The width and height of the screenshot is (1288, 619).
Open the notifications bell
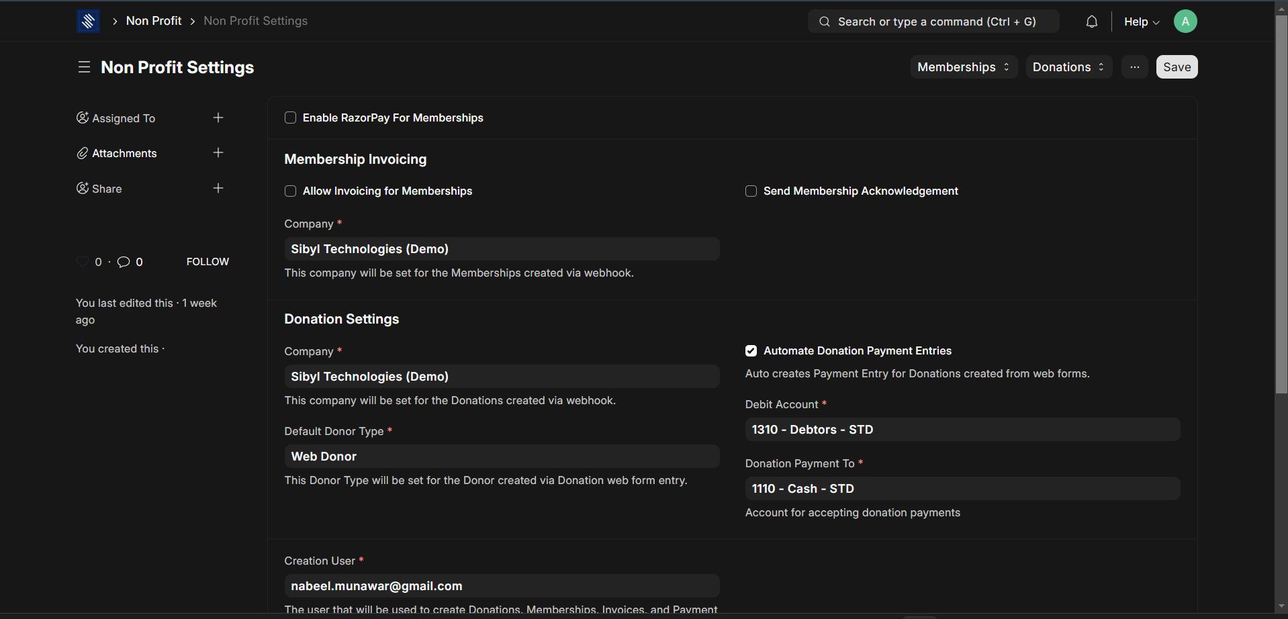1091,21
